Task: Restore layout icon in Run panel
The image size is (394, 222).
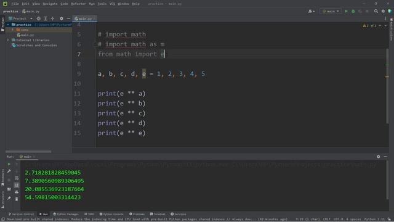Action: [9, 189]
